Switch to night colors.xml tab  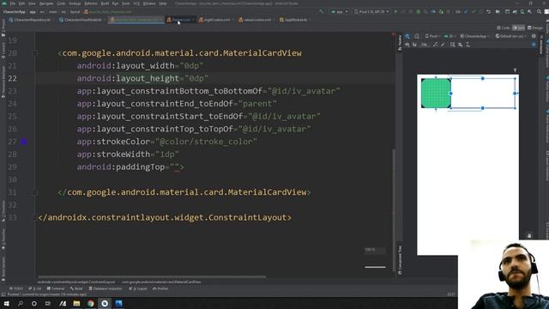215,20
